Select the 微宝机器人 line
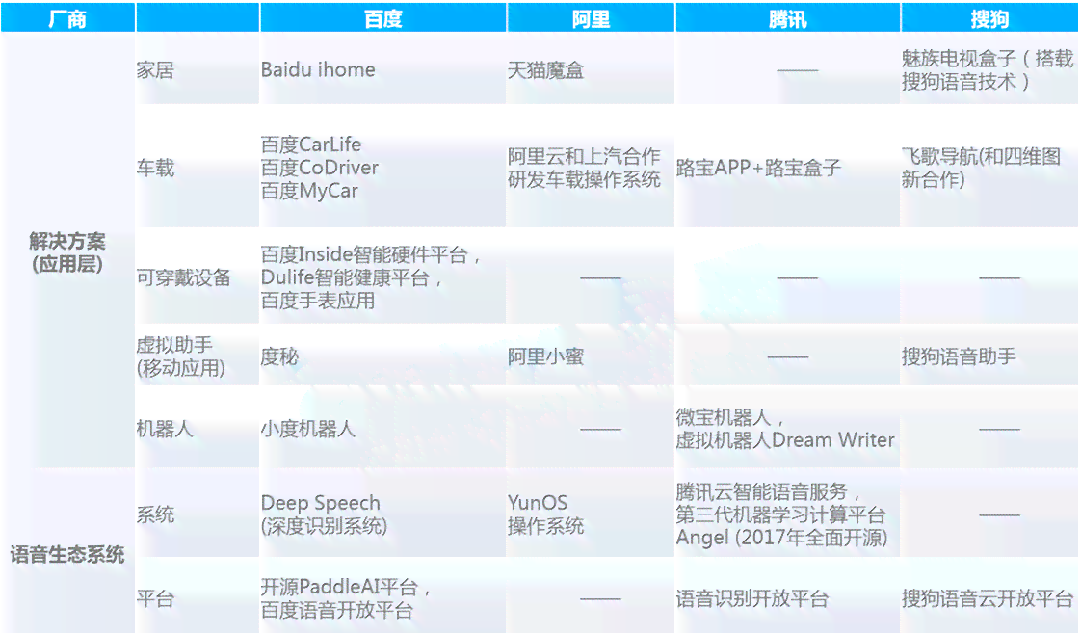Viewport: 1081px width, 633px height. 730,417
